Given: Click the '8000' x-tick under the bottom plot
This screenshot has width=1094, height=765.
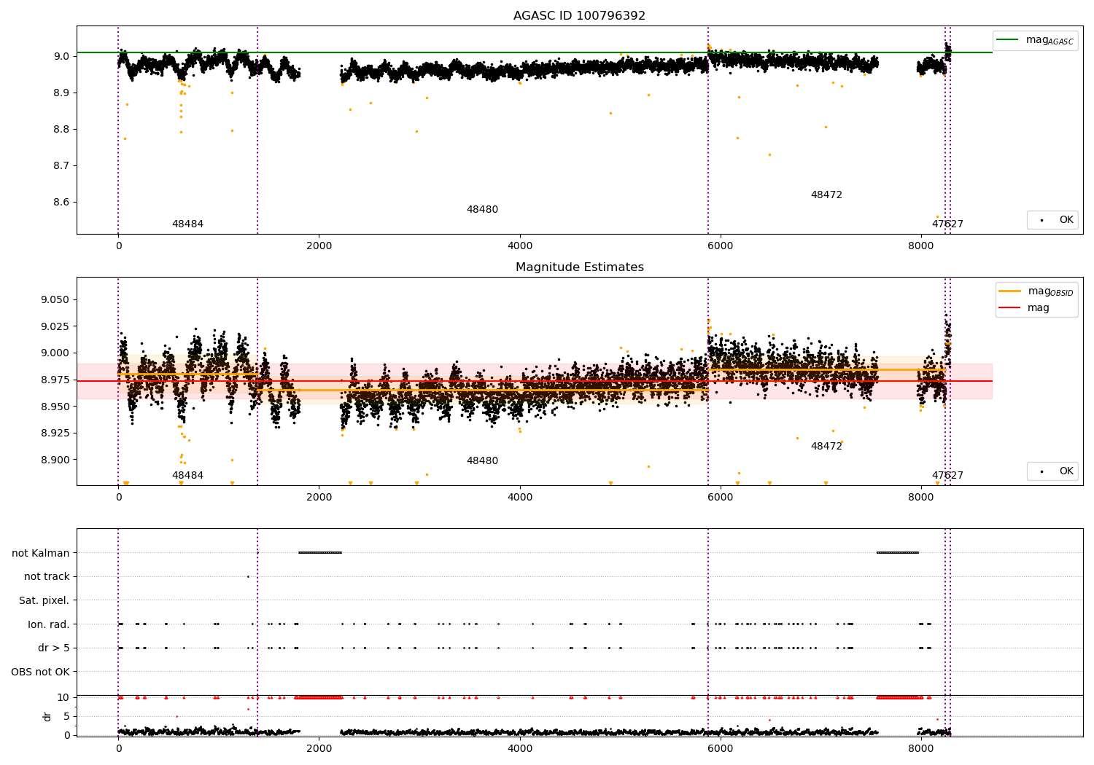Looking at the screenshot, I should coord(921,749).
